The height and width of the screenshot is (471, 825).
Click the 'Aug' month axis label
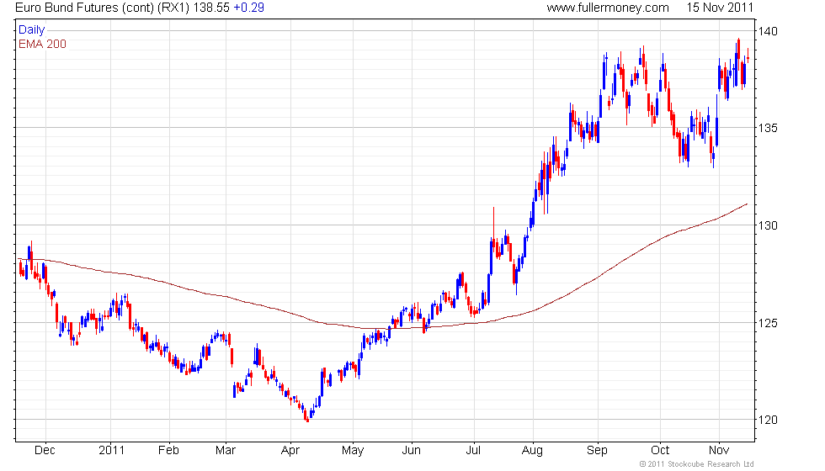tap(532, 451)
